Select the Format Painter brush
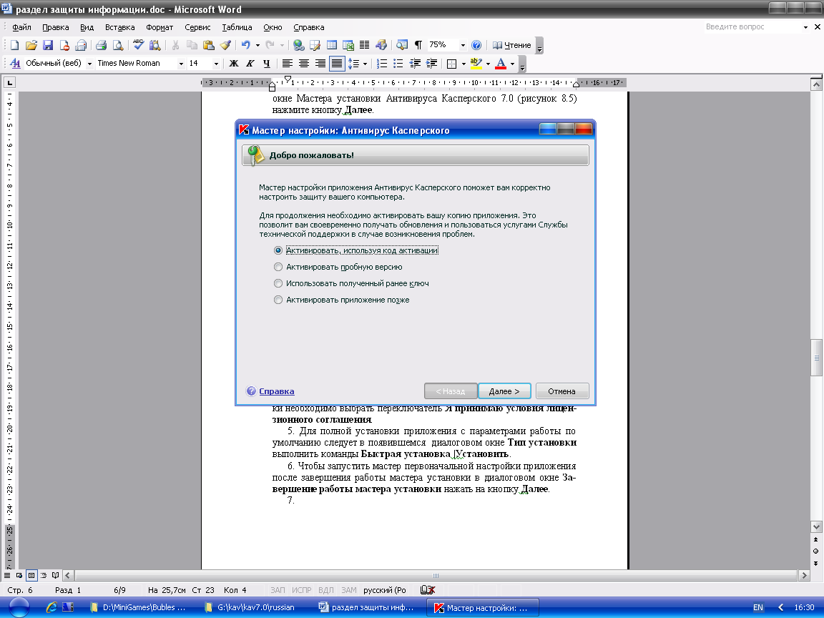This screenshot has height=618, width=824. pyautogui.click(x=225, y=45)
